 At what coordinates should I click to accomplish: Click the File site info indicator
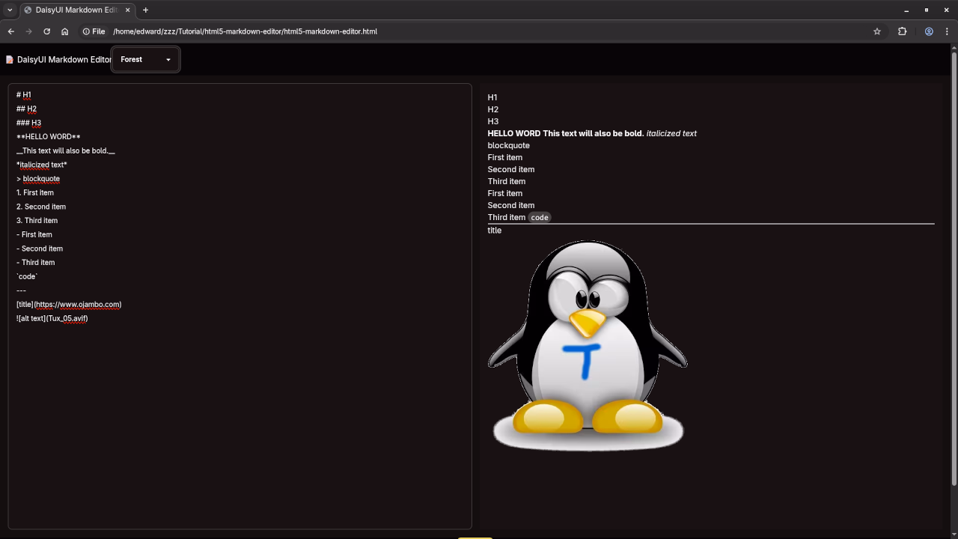pos(94,31)
